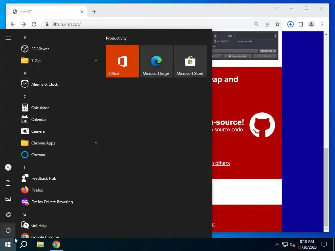Open File Explorer from the taskbar
The height and width of the screenshot is (251, 335).
pos(40,244)
